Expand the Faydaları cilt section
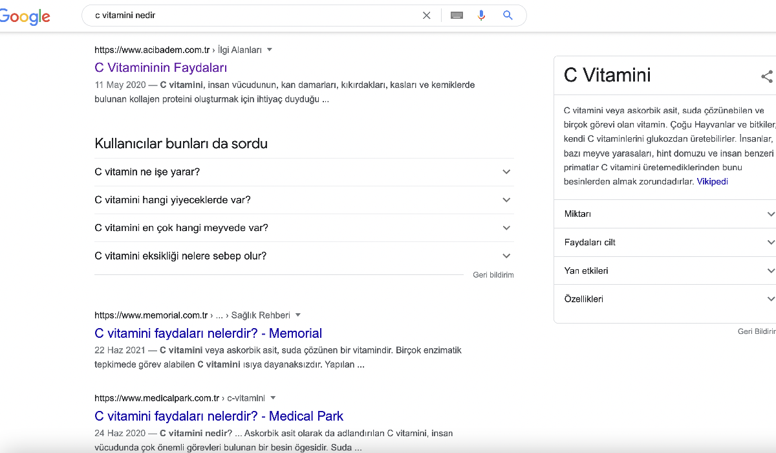 point(770,243)
